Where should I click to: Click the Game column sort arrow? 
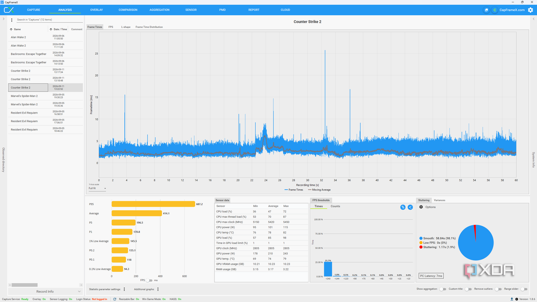[x=11, y=29]
